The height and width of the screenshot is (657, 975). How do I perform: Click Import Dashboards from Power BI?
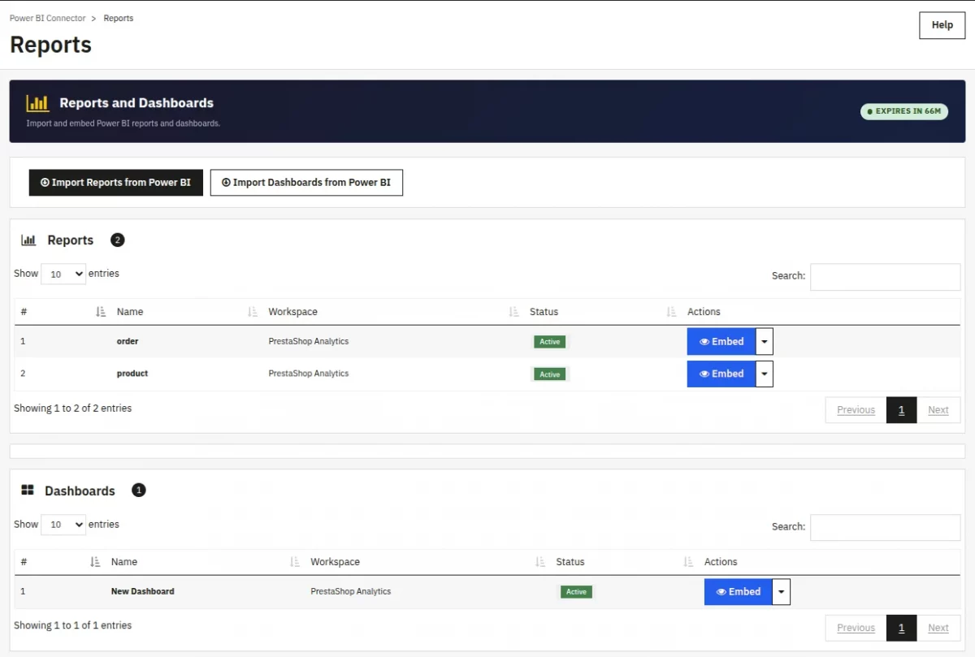click(306, 183)
